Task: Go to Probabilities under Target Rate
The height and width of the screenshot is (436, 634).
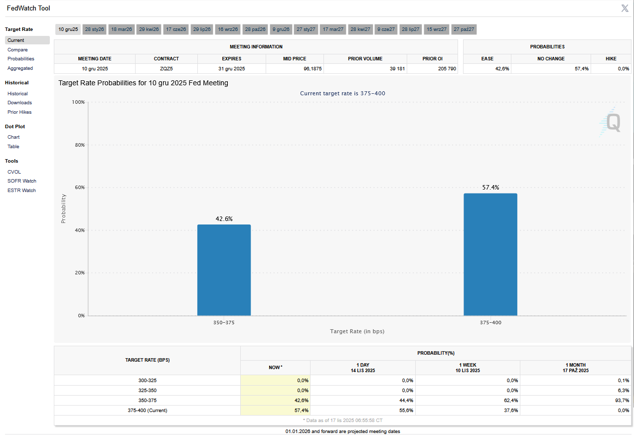Action: tap(21, 59)
